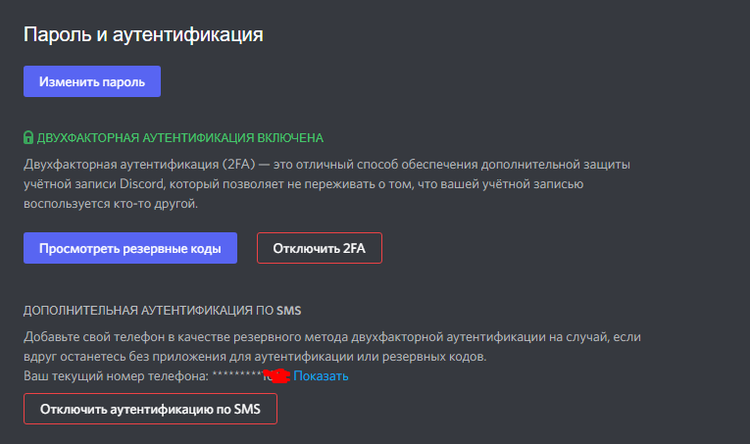This screenshot has height=444, width=750.
Task: Click the ДОПОЛНИТЕЛЬНАЯ АУТЕНТИФИКАЦИЯ ПО heading text
Action: pos(149,311)
